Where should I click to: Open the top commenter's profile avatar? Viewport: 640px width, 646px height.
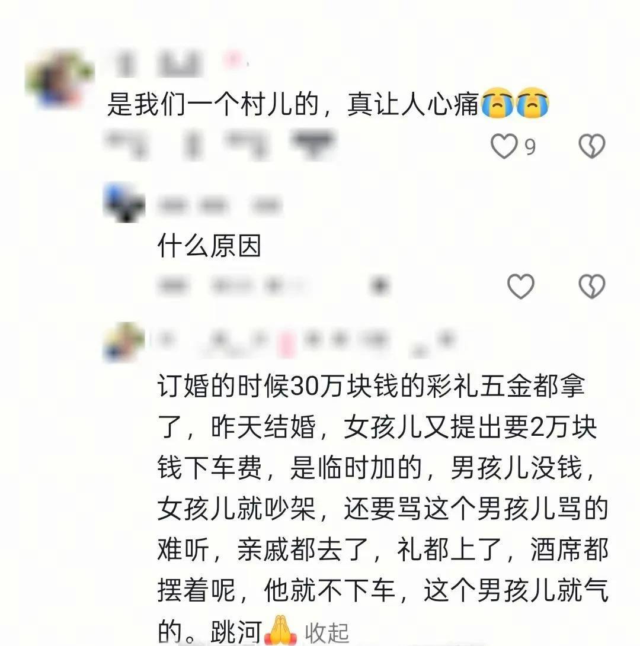[x=59, y=78]
